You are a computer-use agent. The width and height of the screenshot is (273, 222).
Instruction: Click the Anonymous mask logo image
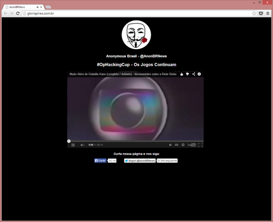pos(136,35)
